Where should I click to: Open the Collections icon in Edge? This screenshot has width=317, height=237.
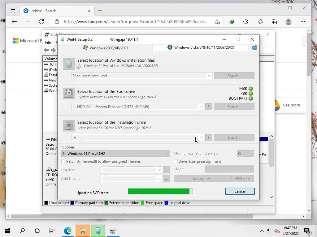coord(274,22)
